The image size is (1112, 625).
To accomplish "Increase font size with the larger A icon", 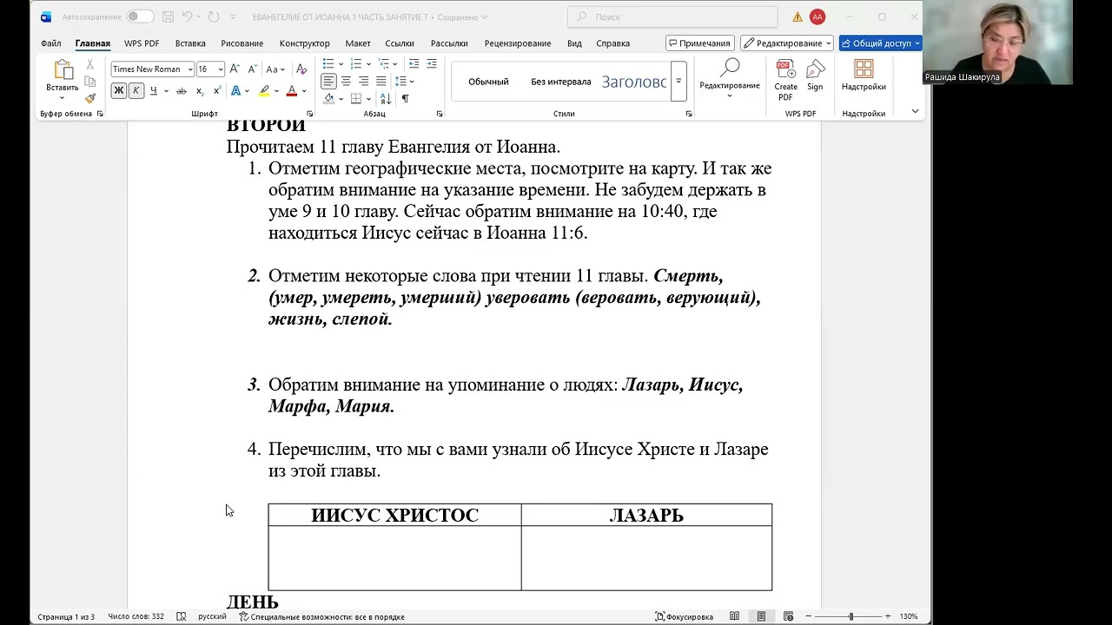I will (x=235, y=69).
